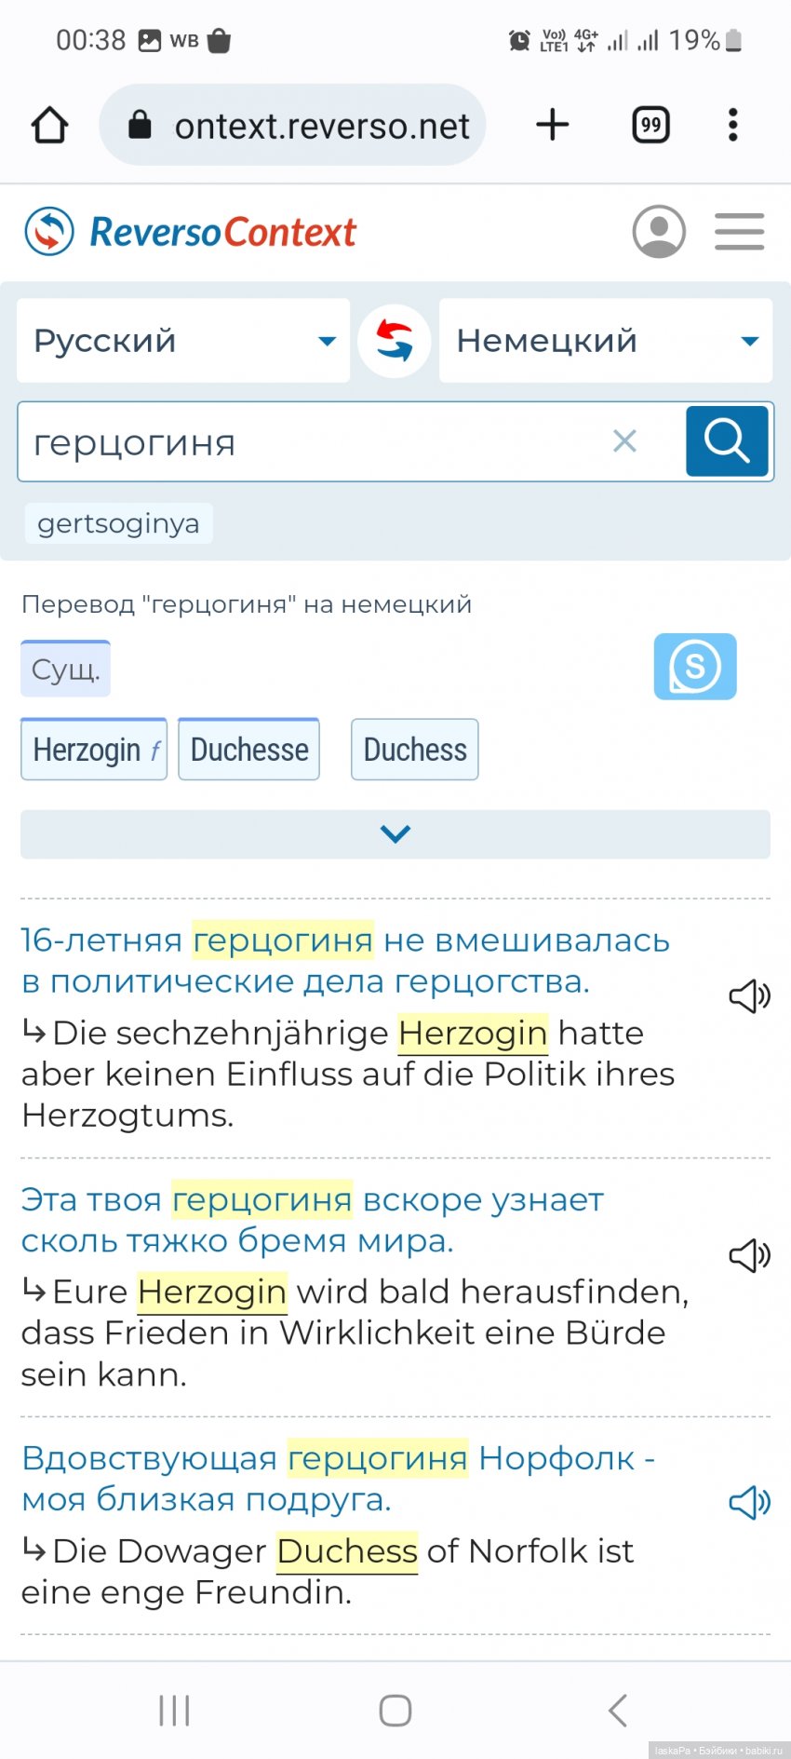The image size is (791, 1759).
Task: Open the Русский source language dropdown
Action: (183, 341)
